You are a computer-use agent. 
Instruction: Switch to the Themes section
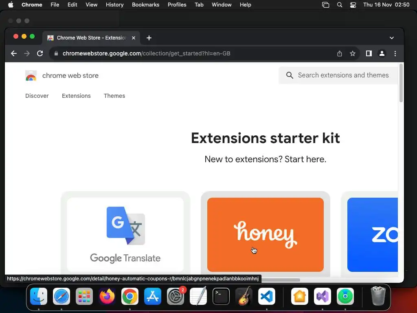tap(114, 96)
